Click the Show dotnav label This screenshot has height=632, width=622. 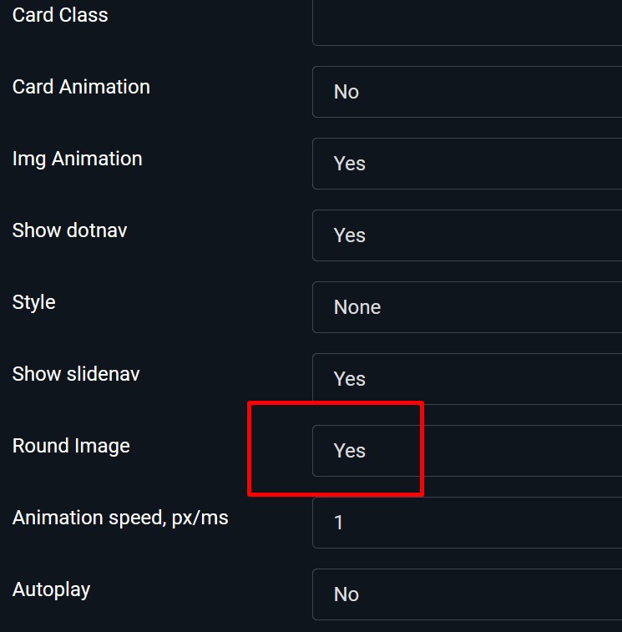(70, 230)
